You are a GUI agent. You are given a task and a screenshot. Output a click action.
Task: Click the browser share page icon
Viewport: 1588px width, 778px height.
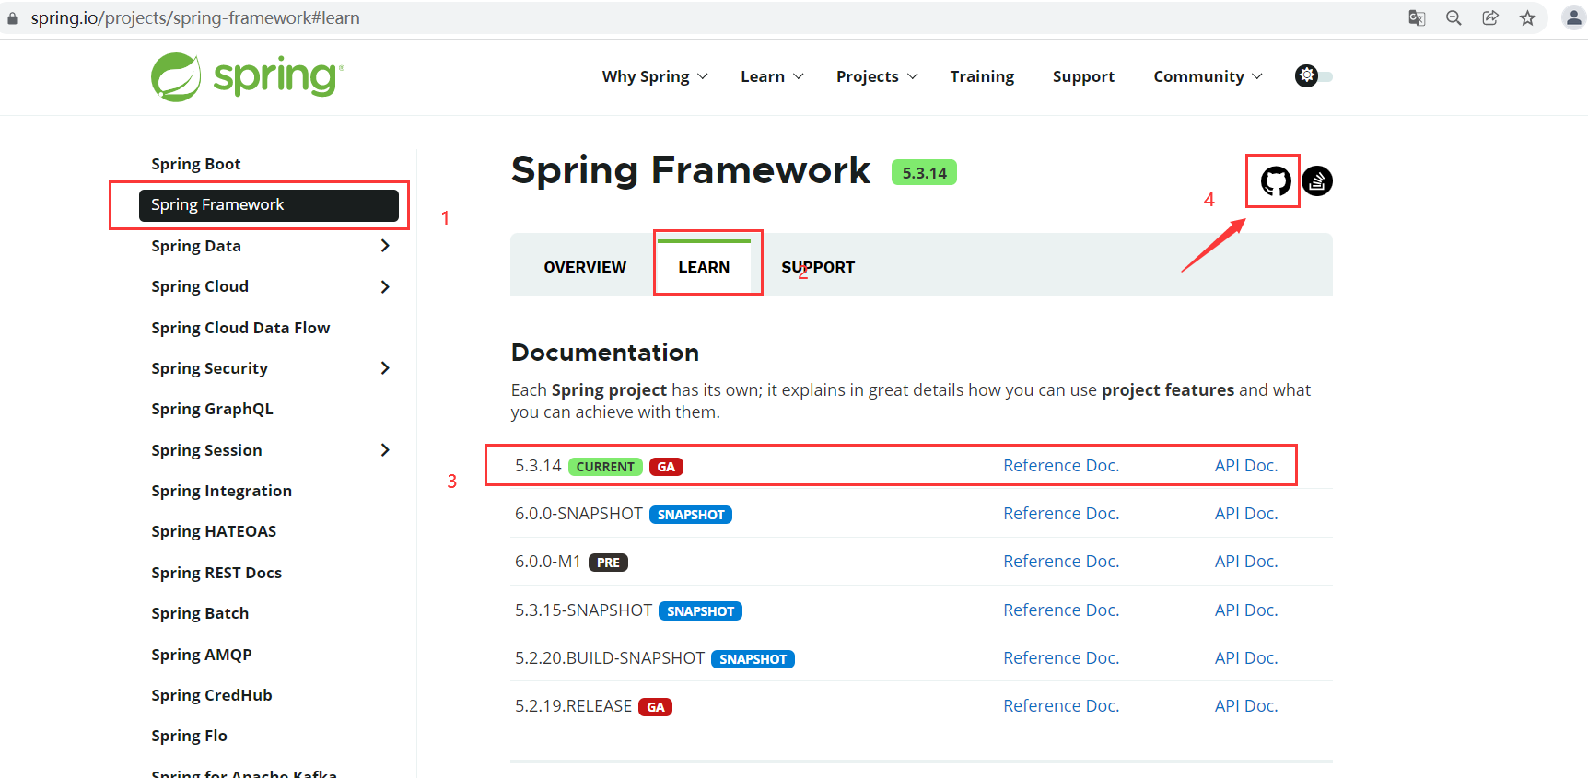(x=1490, y=17)
